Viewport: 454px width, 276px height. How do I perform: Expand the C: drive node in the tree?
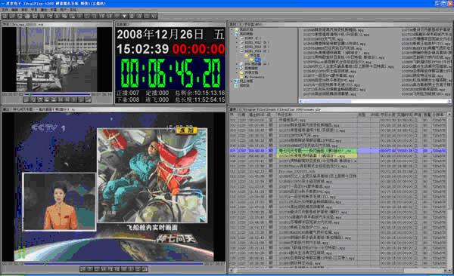coord(237,38)
